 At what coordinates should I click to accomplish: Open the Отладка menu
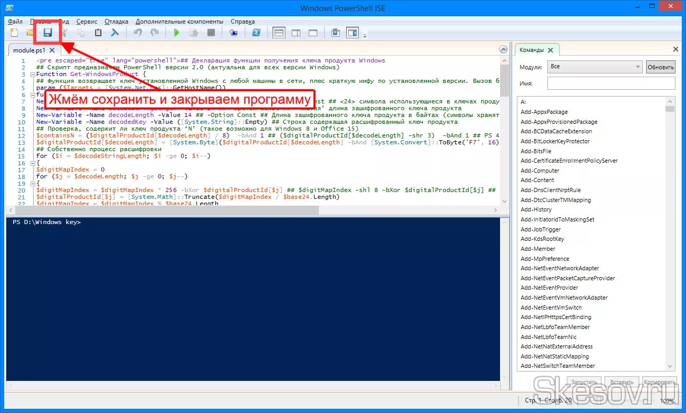(x=117, y=22)
